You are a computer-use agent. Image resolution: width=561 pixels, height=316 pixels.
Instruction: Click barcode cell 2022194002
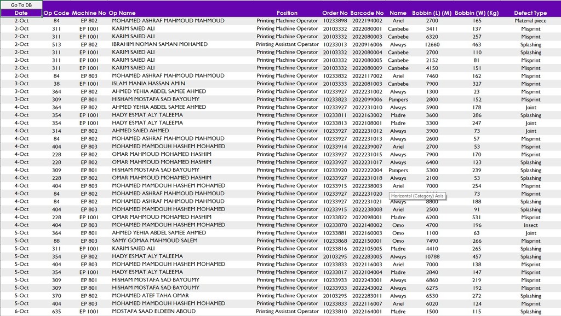point(367,21)
